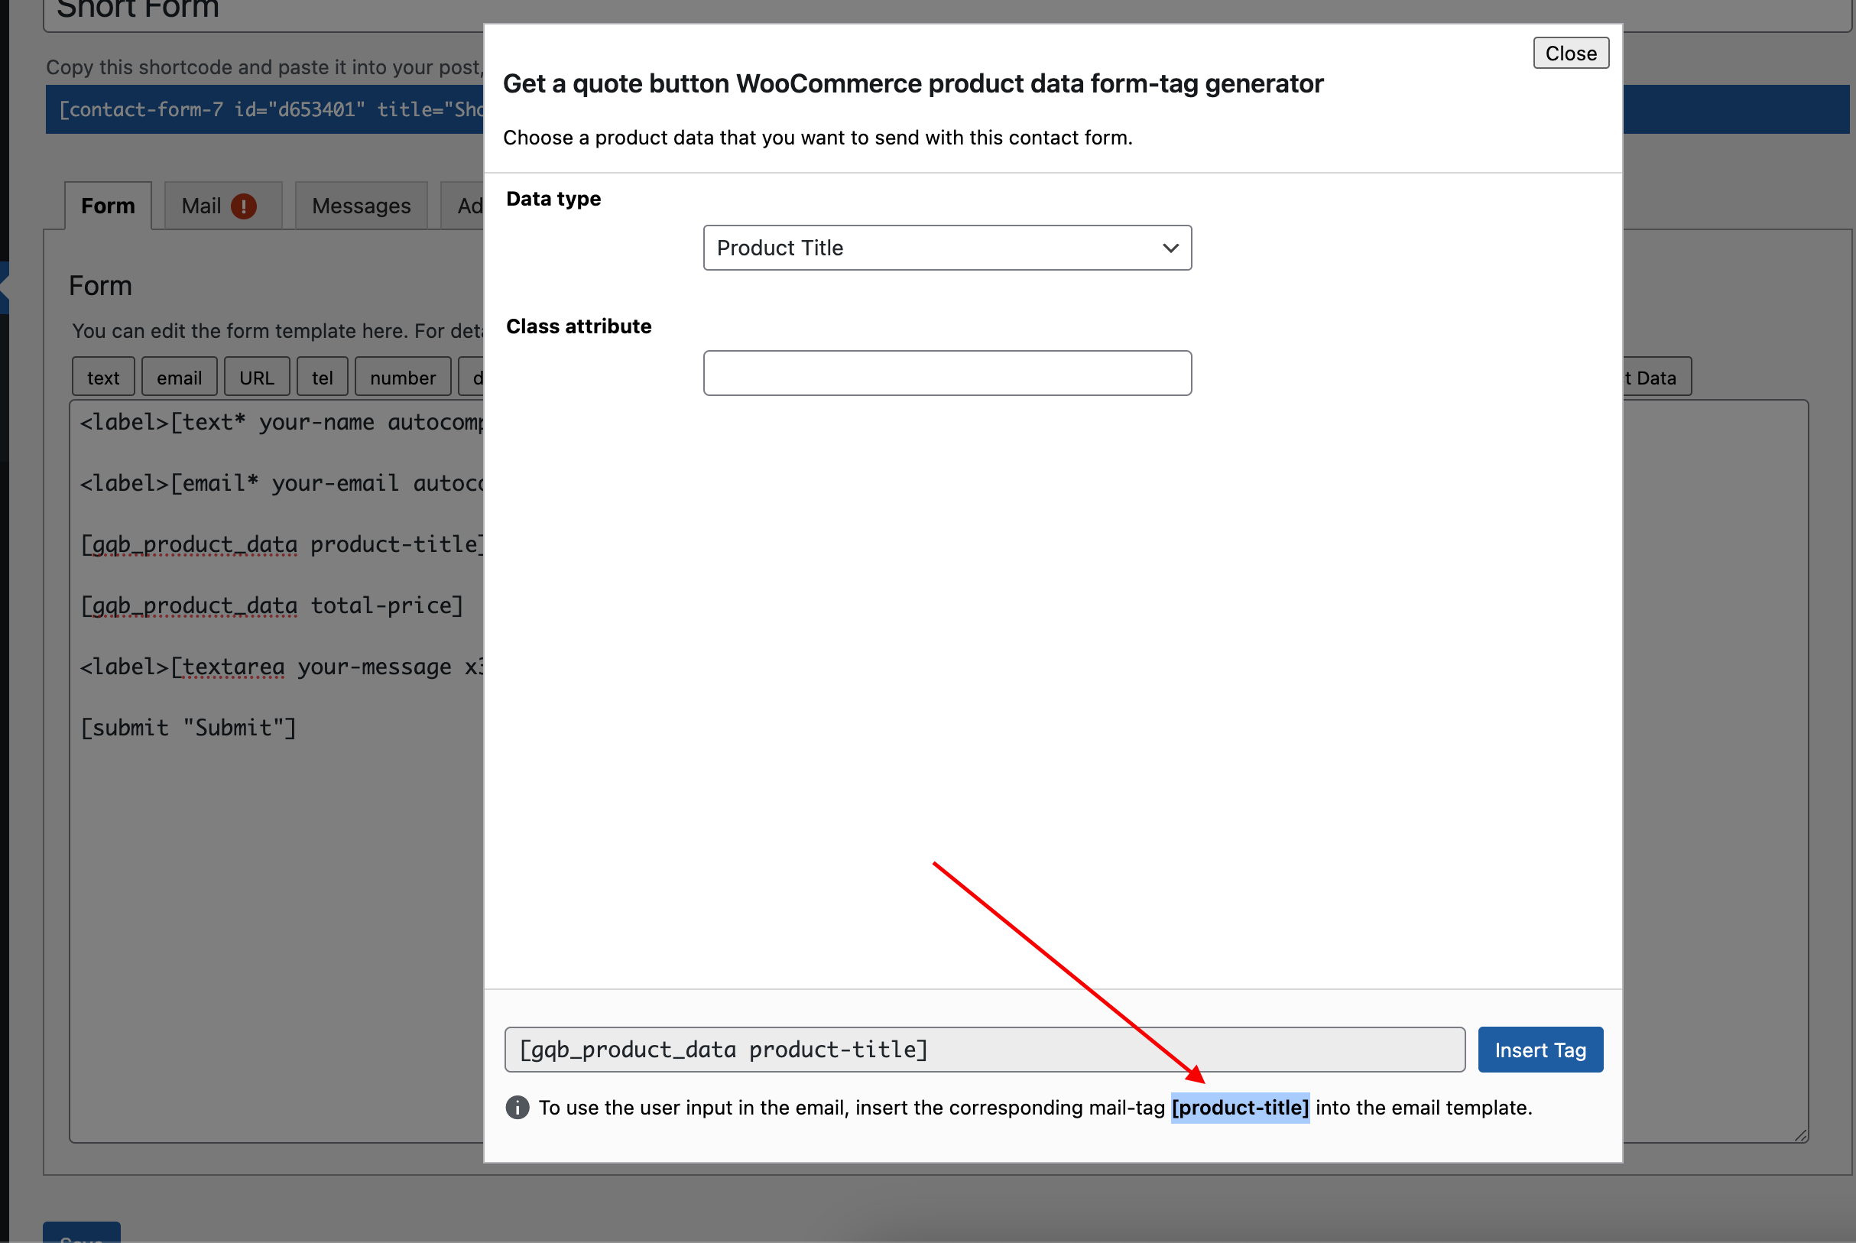The height and width of the screenshot is (1243, 1856).
Task: Click the [submit "Submit"] line in editor
Action: (x=189, y=728)
